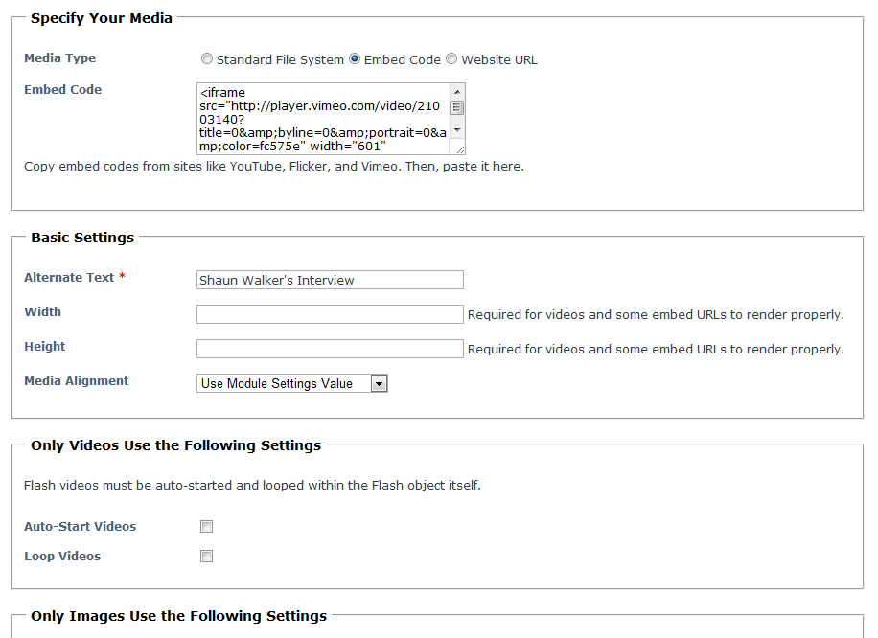
Task: Open the Media Alignment dropdown
Action: pos(291,383)
